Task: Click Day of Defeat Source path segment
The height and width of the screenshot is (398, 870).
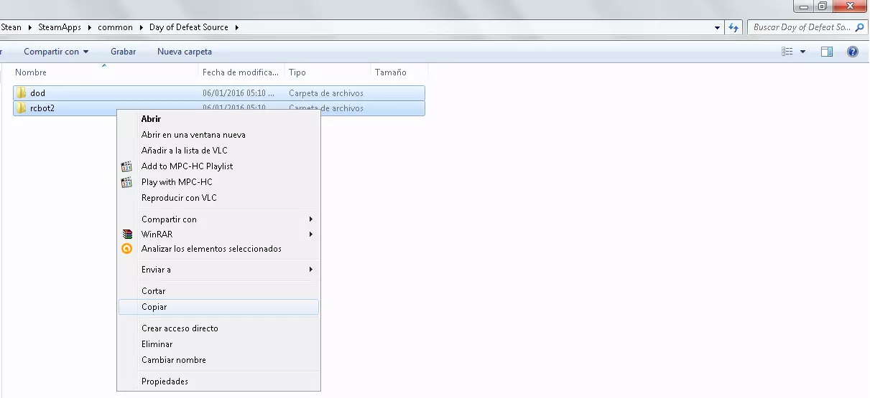Action: pos(189,27)
